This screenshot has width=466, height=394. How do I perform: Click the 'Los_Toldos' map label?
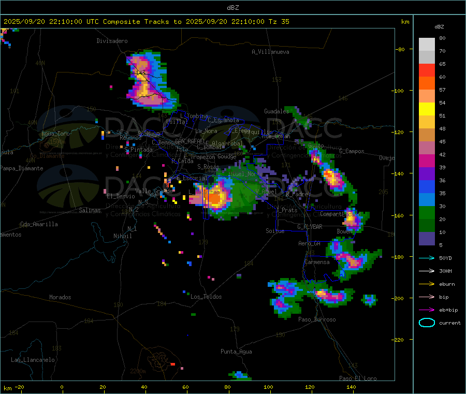tap(206, 297)
